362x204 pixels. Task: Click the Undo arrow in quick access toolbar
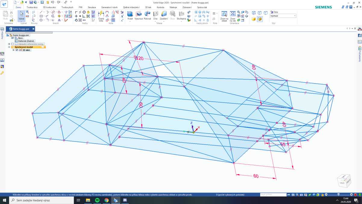tap(52, 2)
